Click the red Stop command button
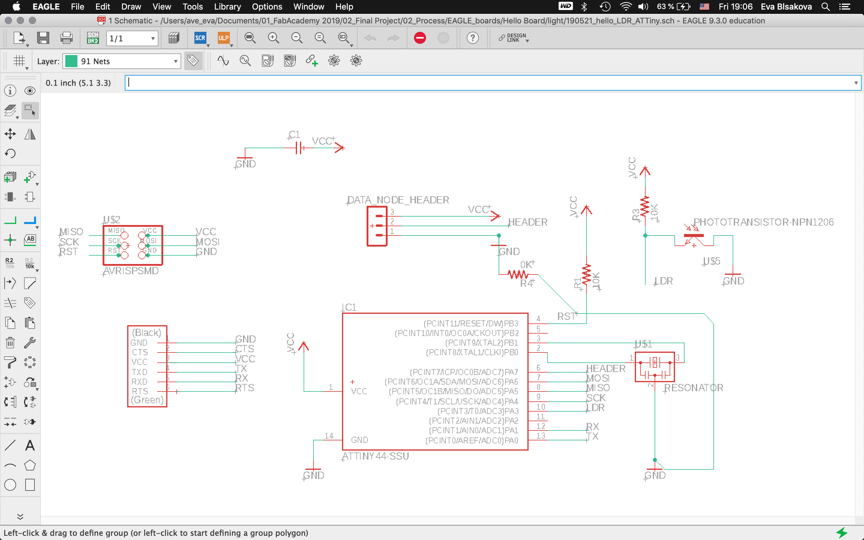This screenshot has width=864, height=540. click(x=420, y=38)
